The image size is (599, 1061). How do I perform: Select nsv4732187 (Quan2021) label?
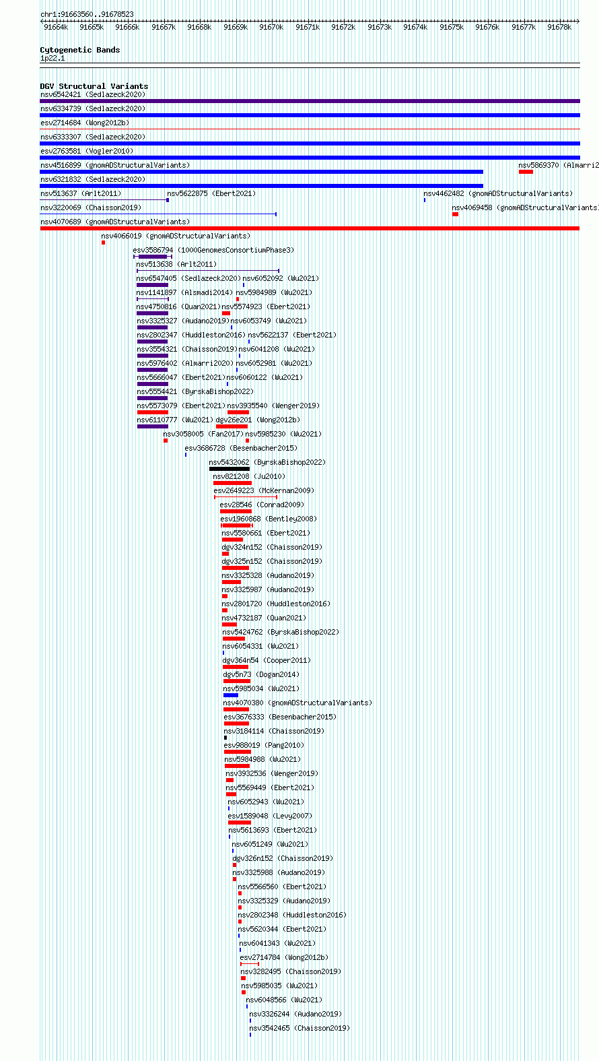[x=264, y=618]
